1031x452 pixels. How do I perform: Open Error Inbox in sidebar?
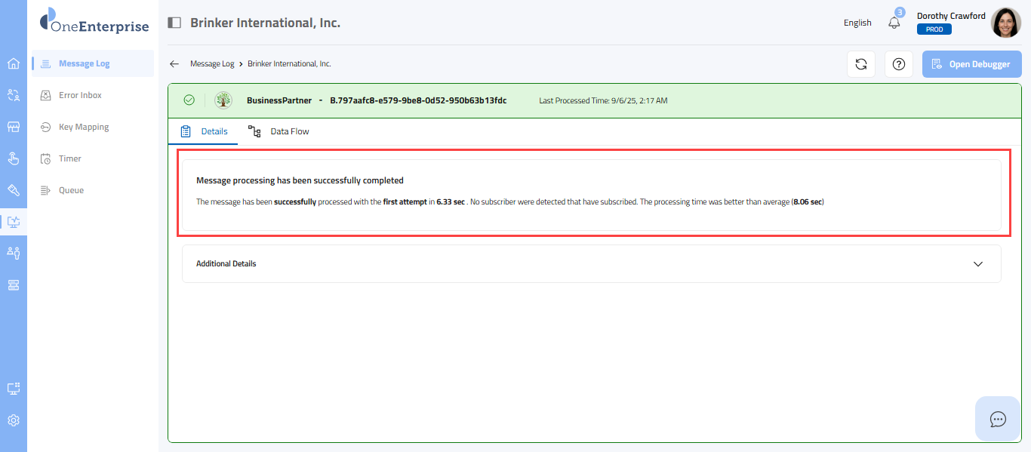click(80, 95)
